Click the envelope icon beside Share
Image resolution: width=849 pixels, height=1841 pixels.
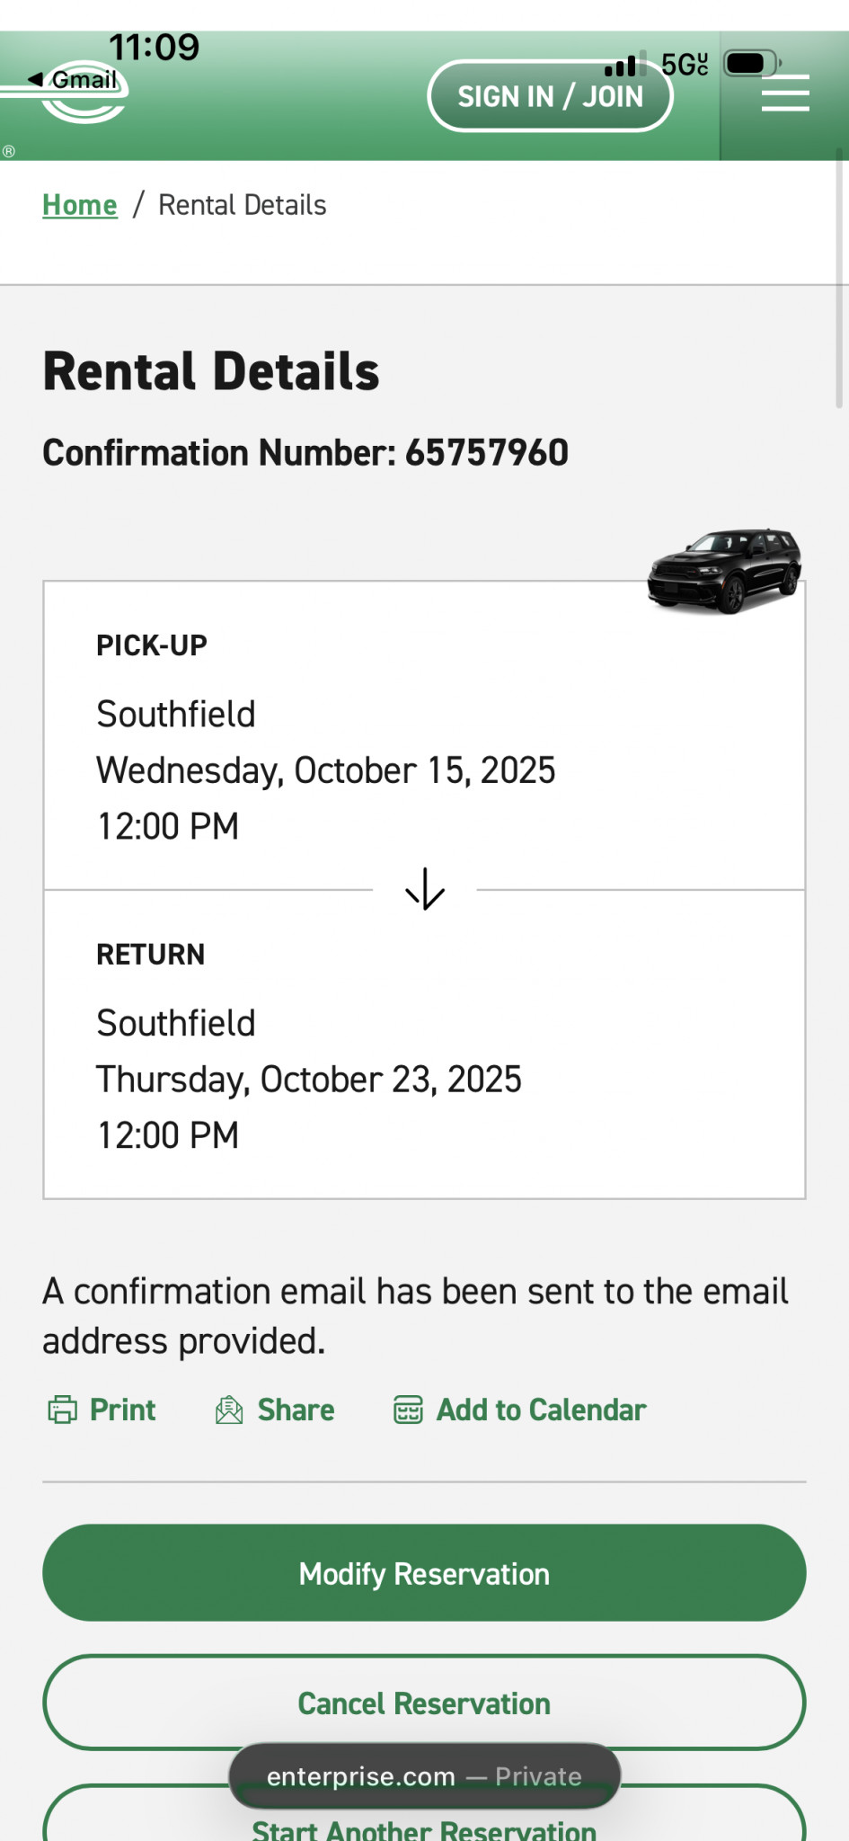[229, 1410]
